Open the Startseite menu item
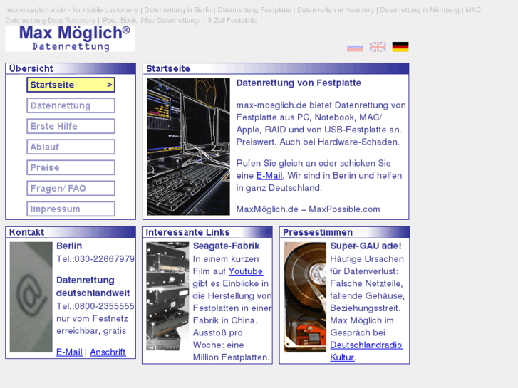This screenshot has width=518, height=388. point(71,85)
